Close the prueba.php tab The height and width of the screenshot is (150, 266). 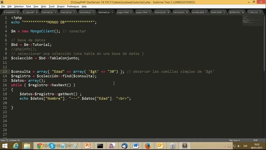pyautogui.click(x=206, y=12)
